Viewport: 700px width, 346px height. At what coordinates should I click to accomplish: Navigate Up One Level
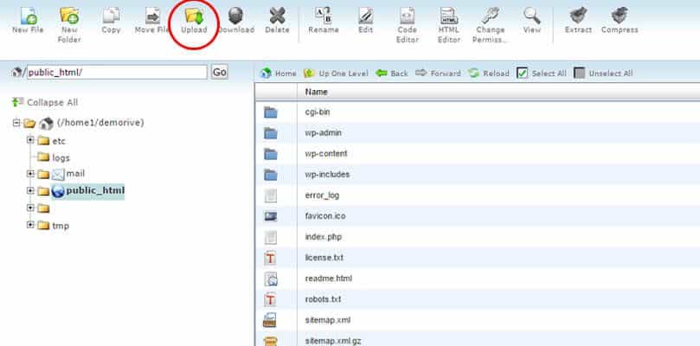336,74
